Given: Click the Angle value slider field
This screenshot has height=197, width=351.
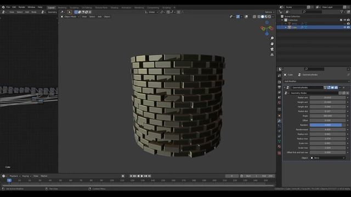Looking at the screenshot, I should coord(327,116).
